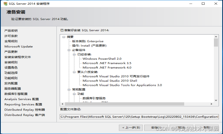Click the horizontal scrollbar left arrow

62,104
